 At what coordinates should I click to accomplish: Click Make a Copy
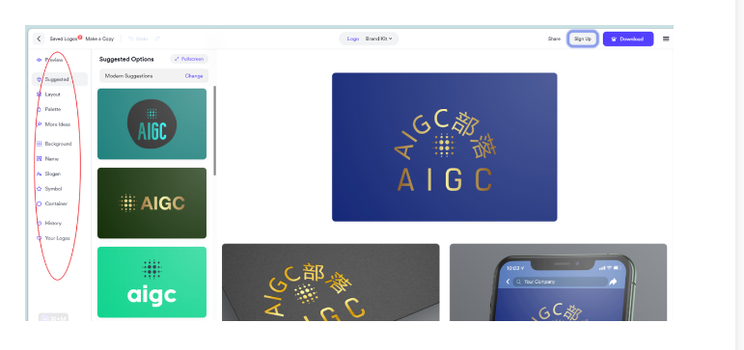[99, 39]
